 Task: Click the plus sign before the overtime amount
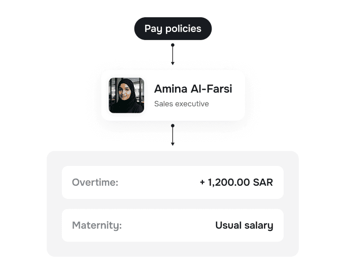click(202, 182)
